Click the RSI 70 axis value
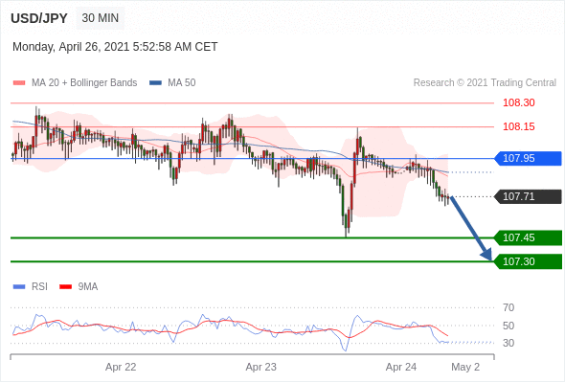565x383 pixels. [x=508, y=307]
